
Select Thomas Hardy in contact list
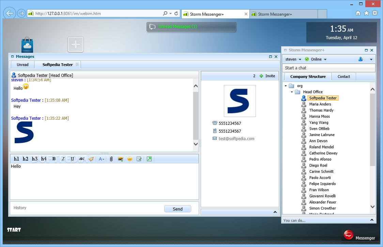[x=321, y=110]
